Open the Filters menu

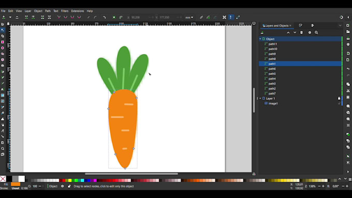tap(65, 11)
